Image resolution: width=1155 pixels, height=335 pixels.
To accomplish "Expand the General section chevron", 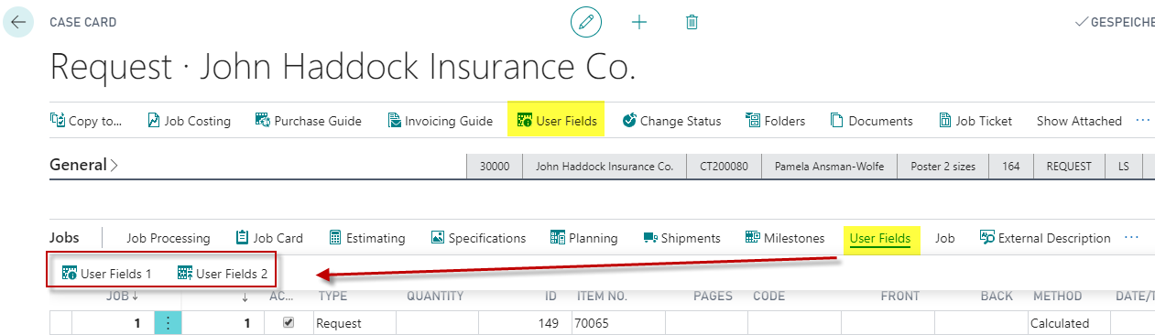I will pyautogui.click(x=114, y=166).
